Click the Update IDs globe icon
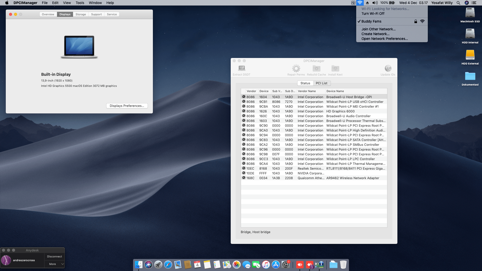The image size is (482, 271). pyautogui.click(x=388, y=69)
